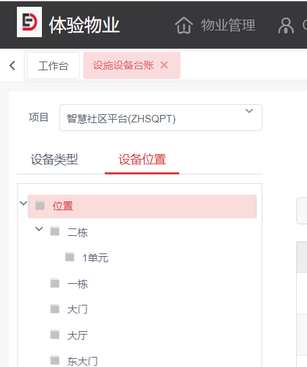The height and width of the screenshot is (367, 307).
Task: Click the icon beside 东大门 node
Action: [x=55, y=360]
